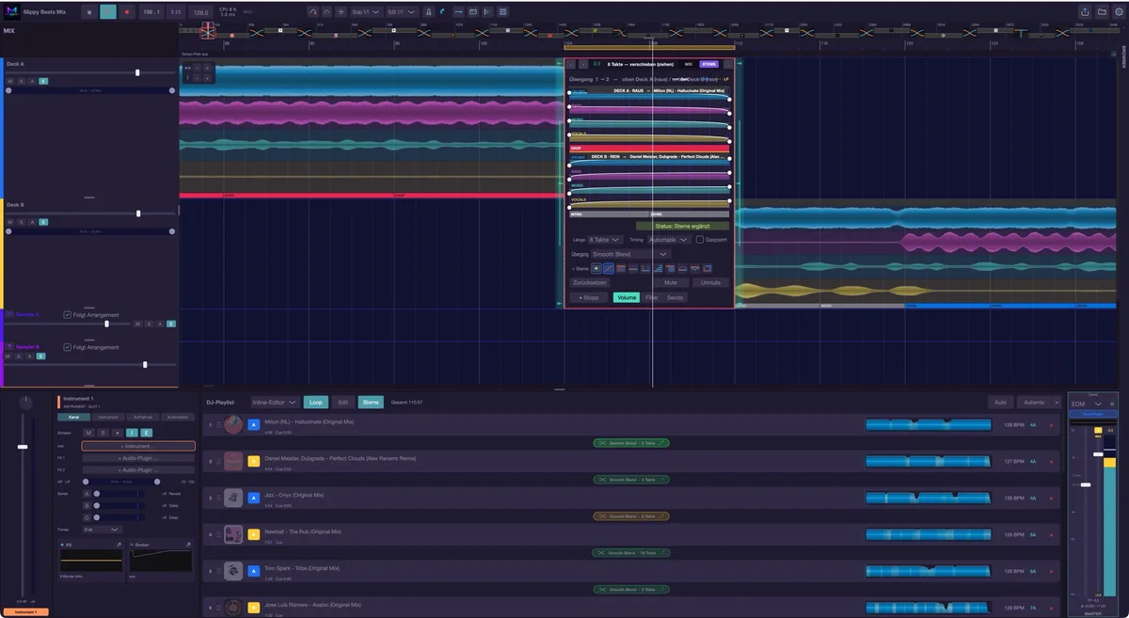Click the red record button
The width and height of the screenshot is (1129, 618).
127,11
